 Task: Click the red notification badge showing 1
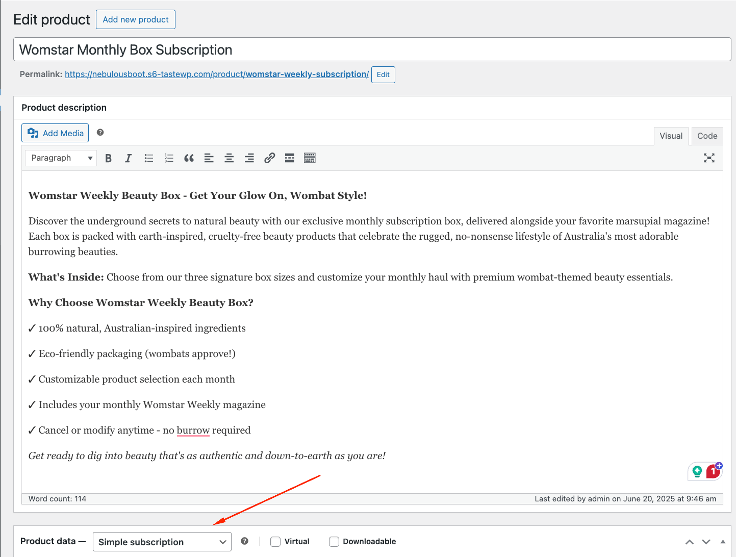point(713,472)
